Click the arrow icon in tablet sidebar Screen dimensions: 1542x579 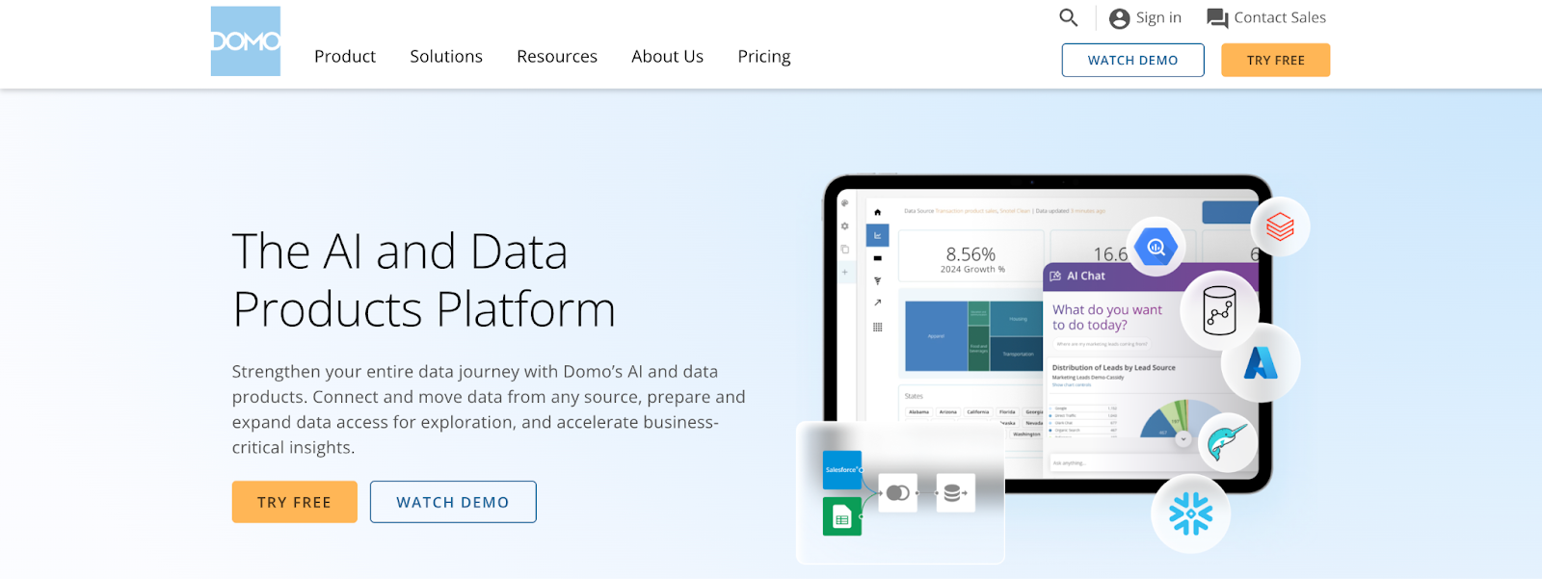point(877,303)
